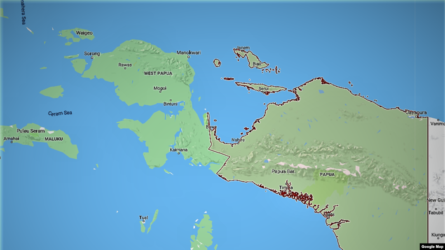The width and height of the screenshot is (445, 250).
Task: Select the Vanimo label
Action: pyautogui.click(x=437, y=124)
